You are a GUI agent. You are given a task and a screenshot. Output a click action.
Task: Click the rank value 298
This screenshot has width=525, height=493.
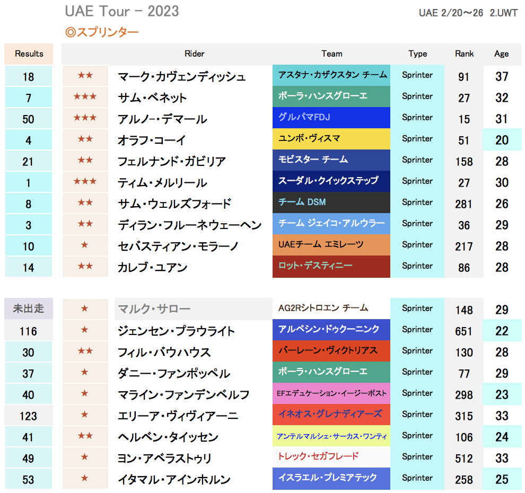[x=463, y=395]
